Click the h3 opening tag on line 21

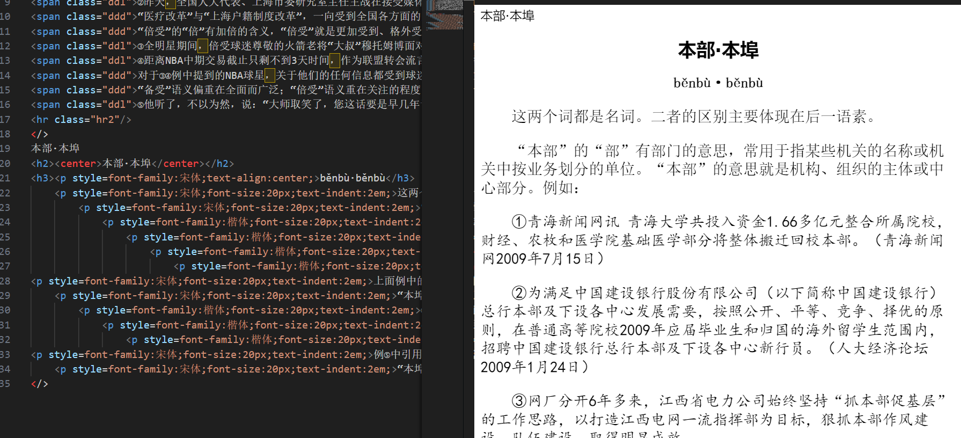(42, 178)
